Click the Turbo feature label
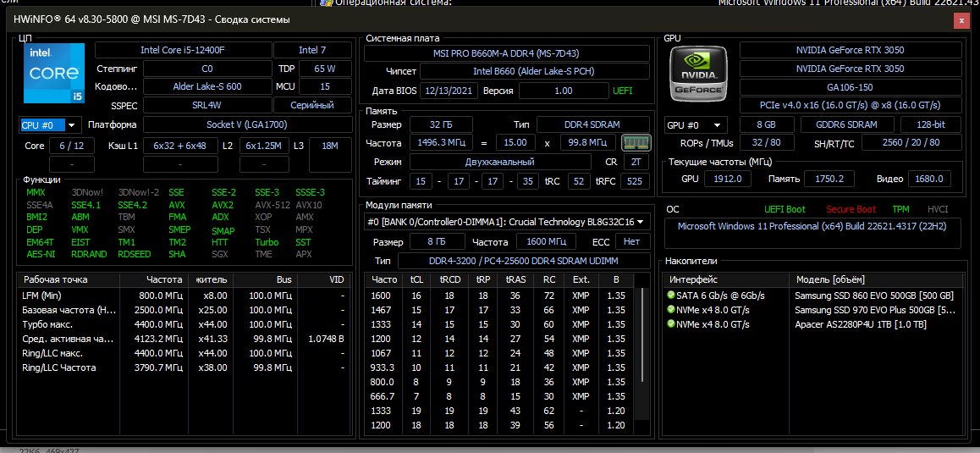This screenshot has width=980, height=453. pos(267,242)
